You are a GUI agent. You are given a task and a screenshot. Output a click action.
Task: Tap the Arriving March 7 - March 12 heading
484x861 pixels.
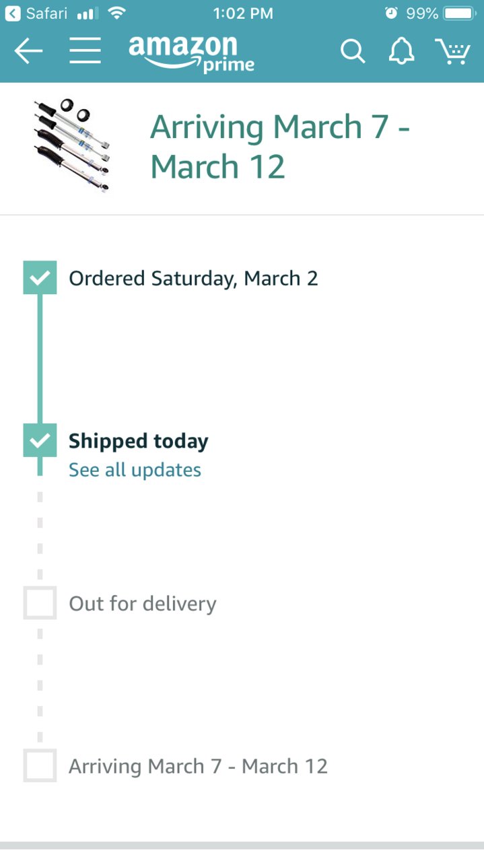pyautogui.click(x=280, y=147)
